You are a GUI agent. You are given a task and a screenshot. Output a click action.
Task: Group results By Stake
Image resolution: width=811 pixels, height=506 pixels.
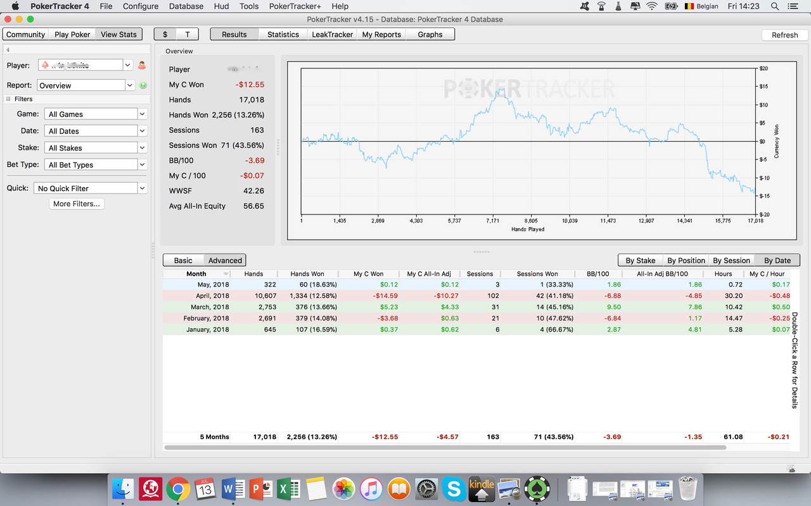(641, 260)
